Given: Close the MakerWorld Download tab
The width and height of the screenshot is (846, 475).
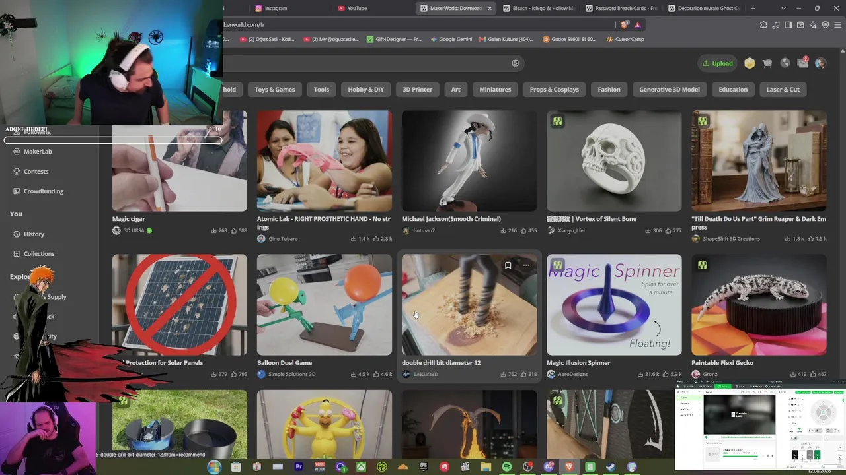Looking at the screenshot, I should pos(490,8).
